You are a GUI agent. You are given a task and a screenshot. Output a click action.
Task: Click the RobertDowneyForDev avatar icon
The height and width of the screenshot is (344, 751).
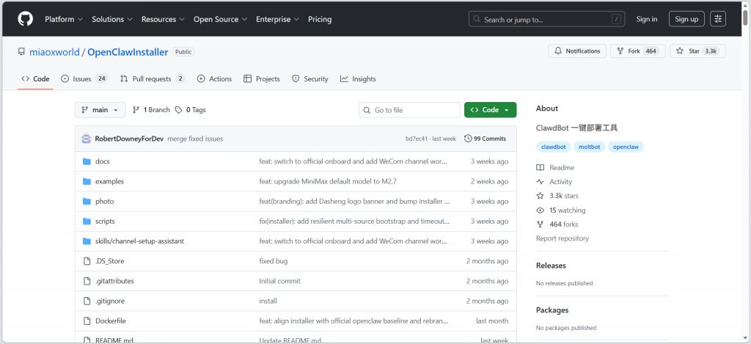[x=87, y=139]
